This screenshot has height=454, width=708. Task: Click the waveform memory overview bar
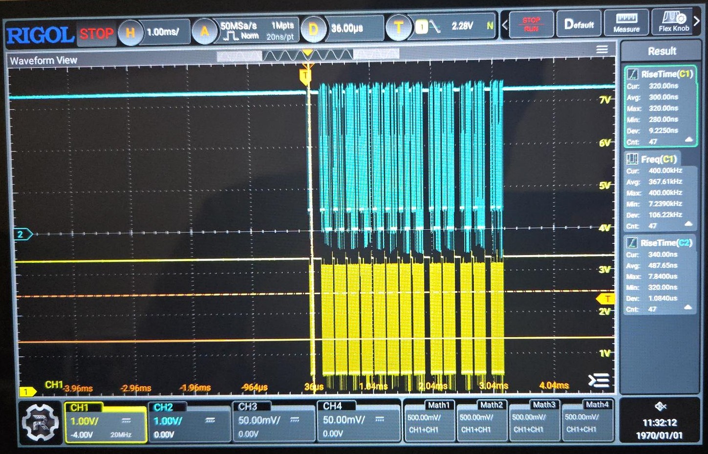(x=308, y=55)
